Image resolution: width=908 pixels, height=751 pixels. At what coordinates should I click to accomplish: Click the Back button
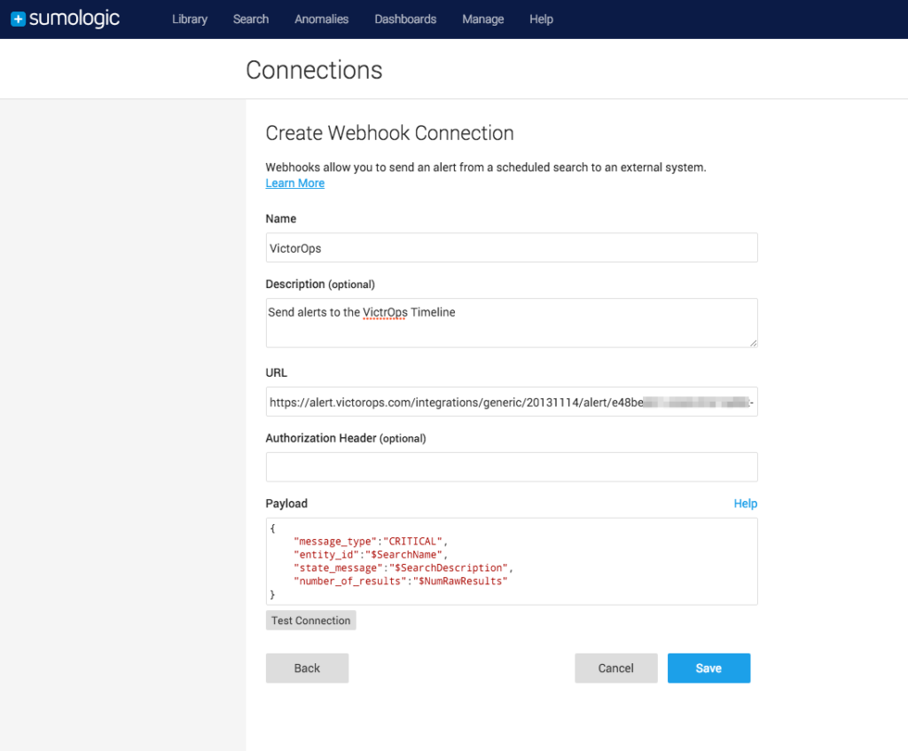[307, 668]
